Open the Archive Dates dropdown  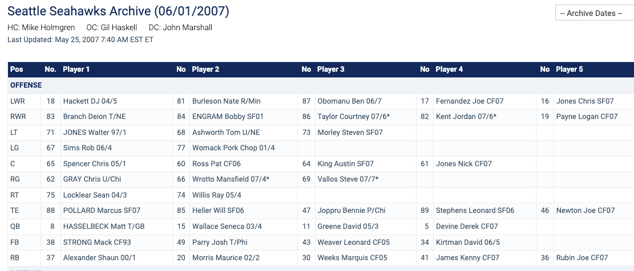tap(595, 13)
